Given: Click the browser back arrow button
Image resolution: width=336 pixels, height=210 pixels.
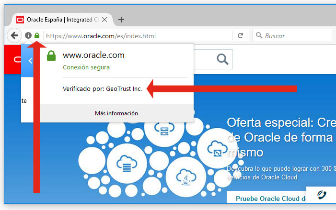Looking at the screenshot, I should click(x=14, y=35).
